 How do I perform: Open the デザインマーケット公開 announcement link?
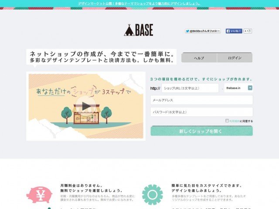139,3
